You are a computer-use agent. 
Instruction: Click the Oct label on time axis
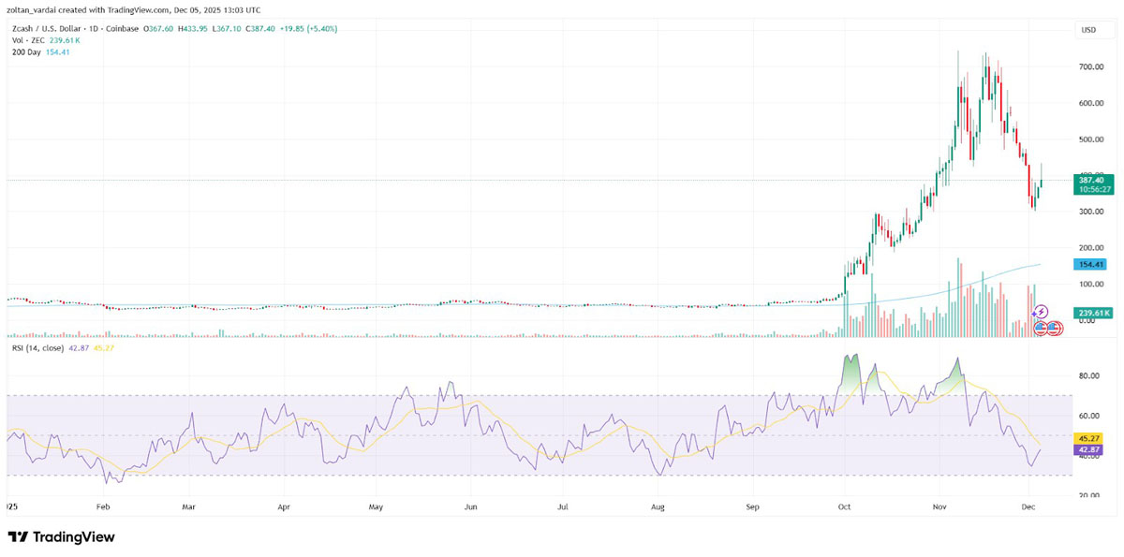pyautogui.click(x=846, y=506)
